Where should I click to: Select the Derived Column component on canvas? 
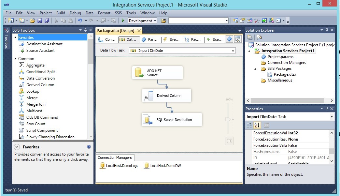point(166,96)
